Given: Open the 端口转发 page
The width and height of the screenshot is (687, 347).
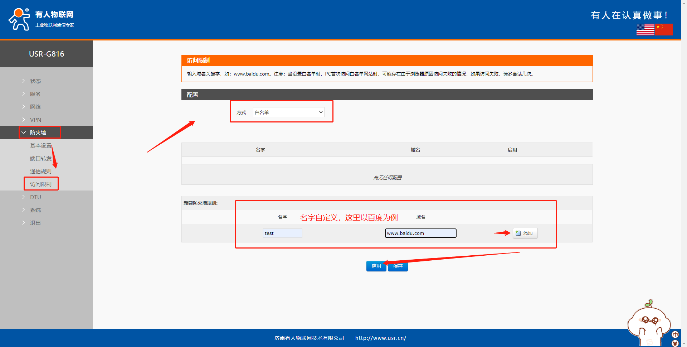Looking at the screenshot, I should pyautogui.click(x=41, y=158).
